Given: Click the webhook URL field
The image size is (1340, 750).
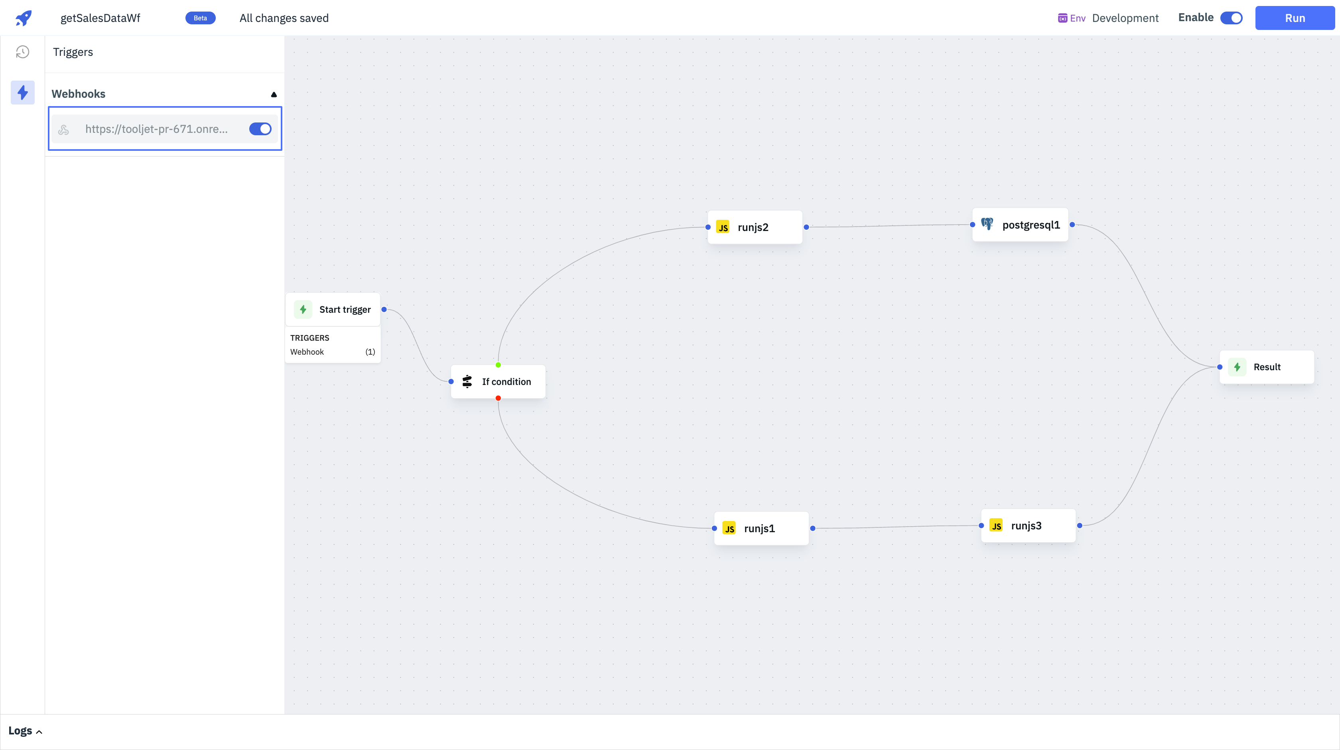Looking at the screenshot, I should point(156,129).
